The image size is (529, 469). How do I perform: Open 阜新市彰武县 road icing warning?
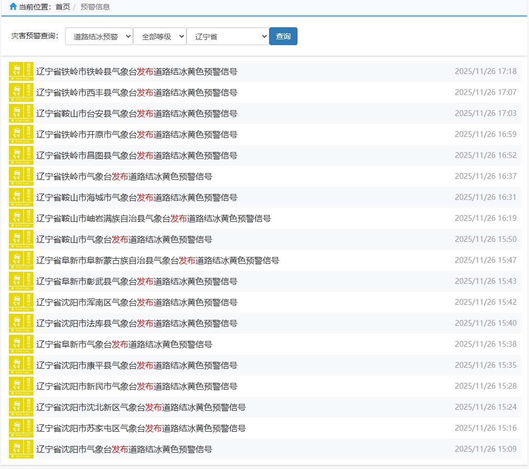tap(137, 281)
